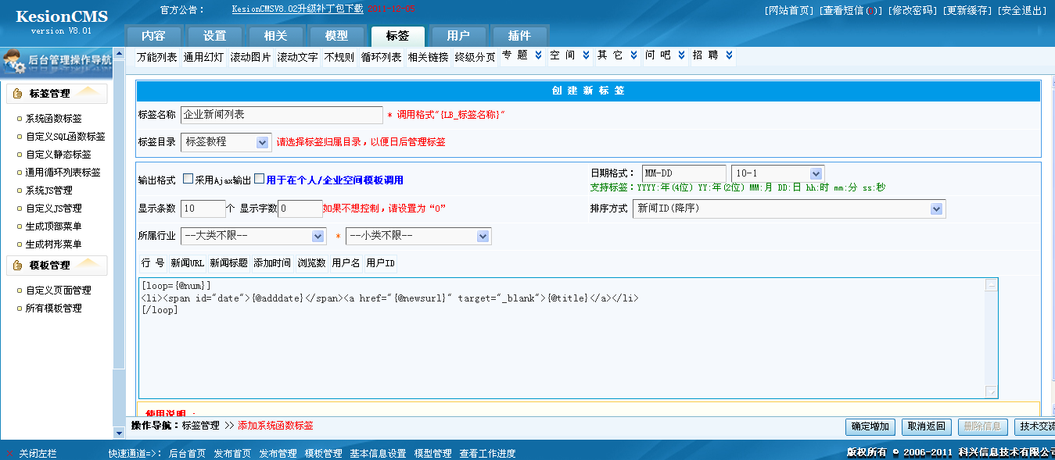Image resolution: width=1055 pixels, height=460 pixels.
Task: Enable 采用Ajax输出 option
Action: pyautogui.click(x=188, y=178)
